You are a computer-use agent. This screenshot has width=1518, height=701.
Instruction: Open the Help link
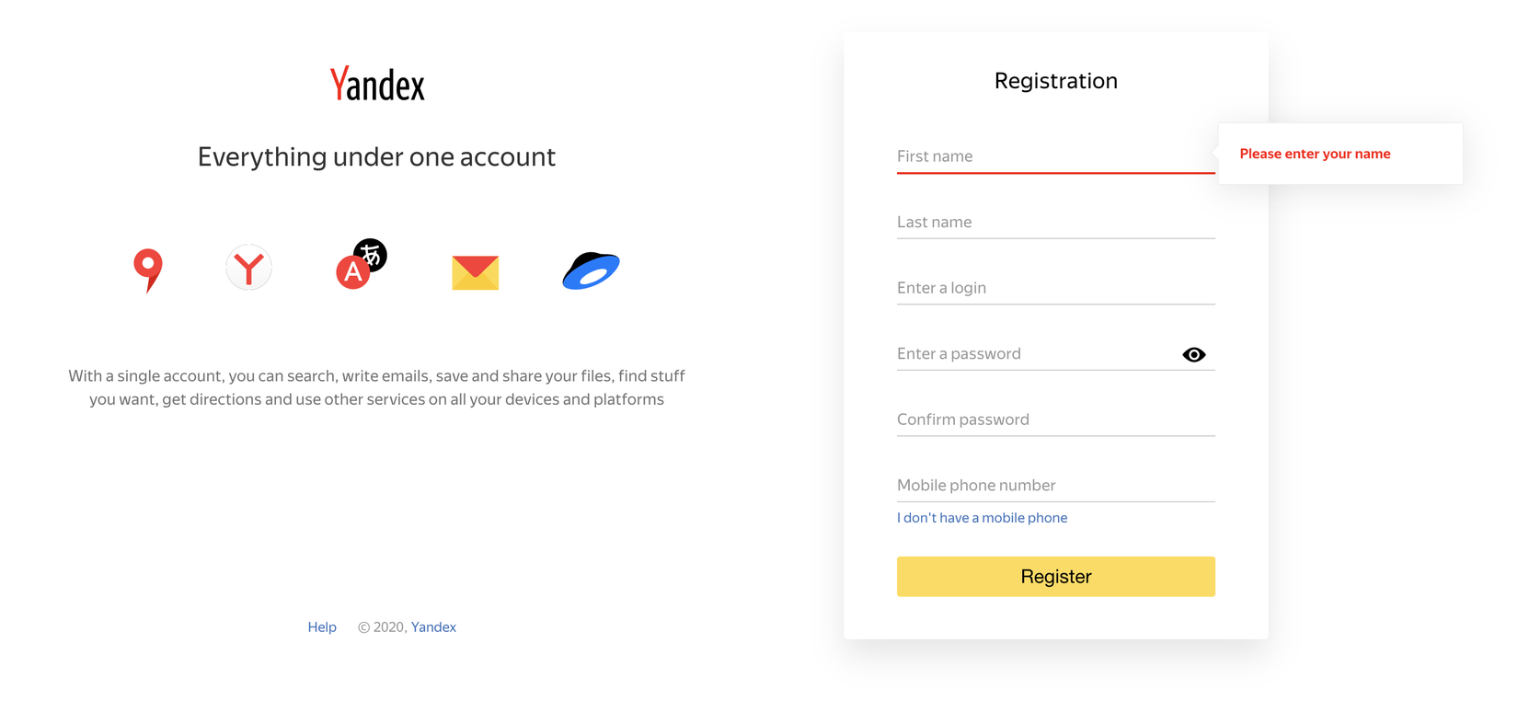[322, 627]
